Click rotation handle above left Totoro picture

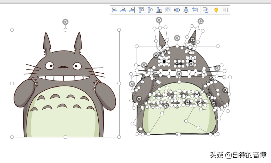coord(65,22)
